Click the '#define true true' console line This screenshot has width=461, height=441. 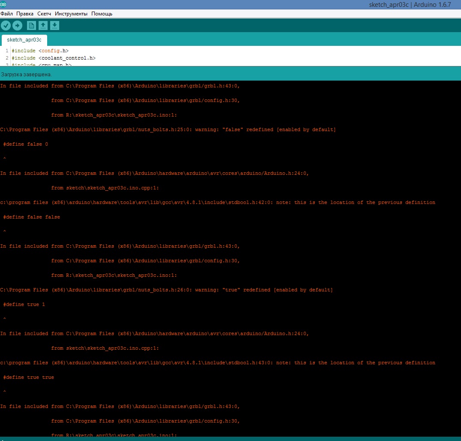point(29,378)
